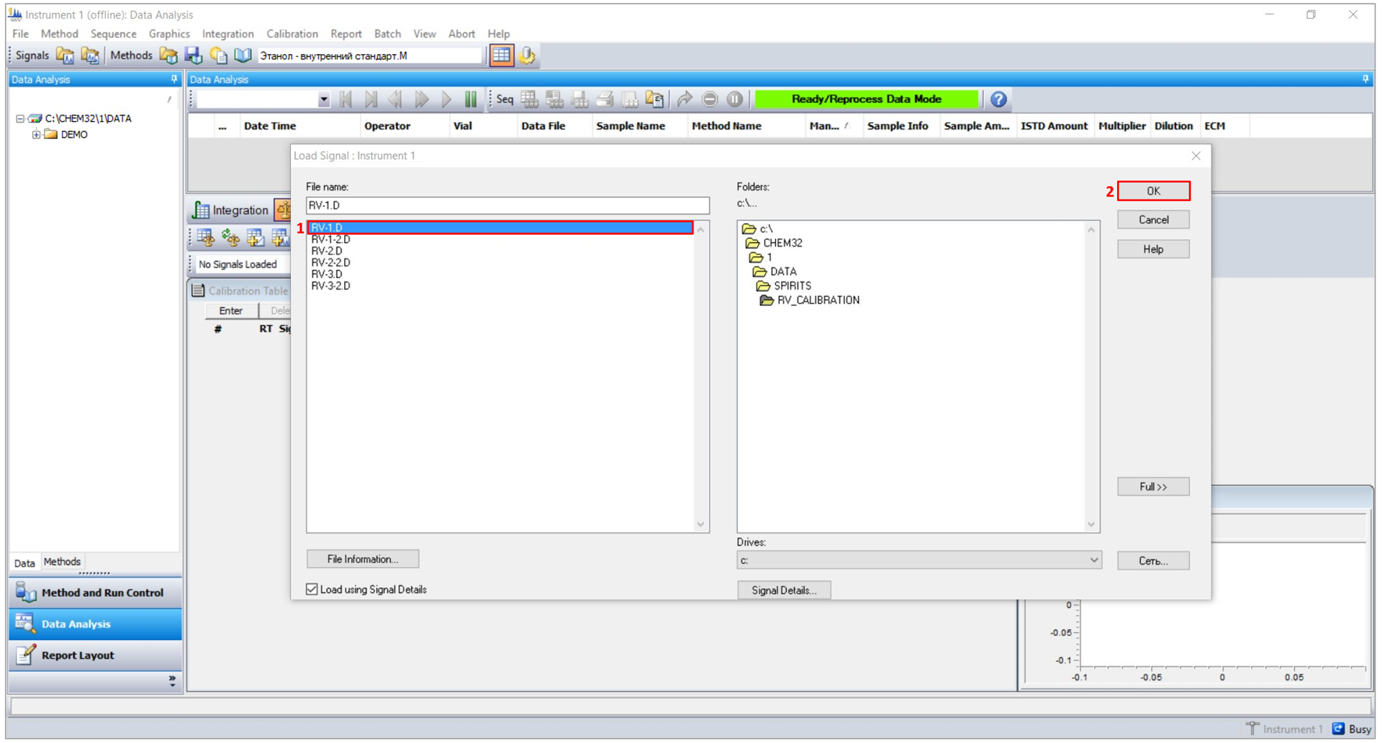Click the open book method icon
Screen dimensions: 1382x743
coord(243,55)
